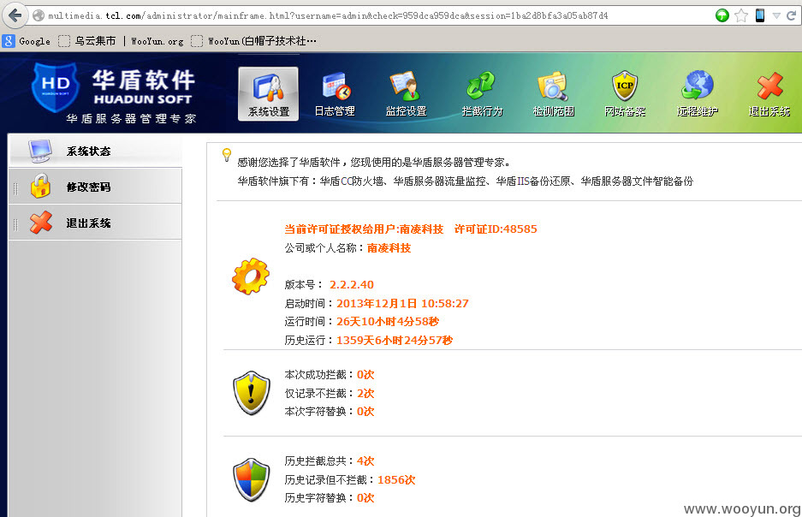Click license ID text 许可证ID:48585
This screenshot has height=517, width=802.
[496, 229]
